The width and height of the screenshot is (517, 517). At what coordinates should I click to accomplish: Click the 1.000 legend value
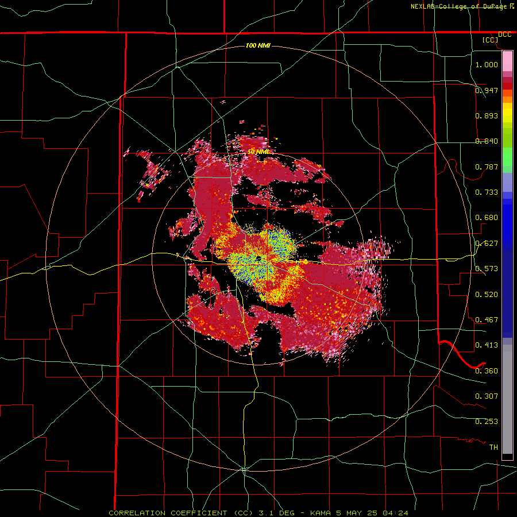[x=487, y=64]
